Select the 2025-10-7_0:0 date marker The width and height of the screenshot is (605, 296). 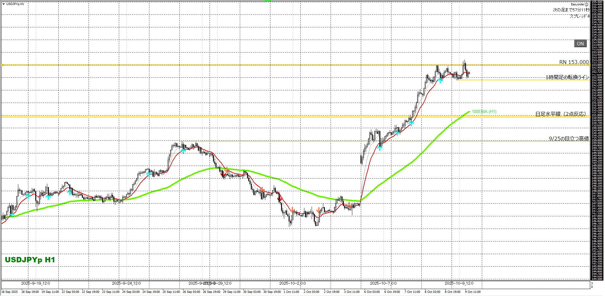point(383,283)
